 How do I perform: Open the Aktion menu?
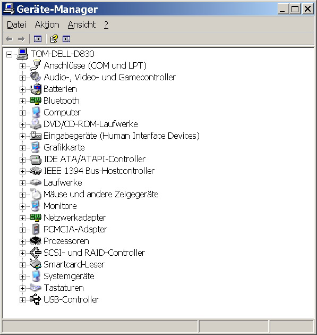point(47,24)
